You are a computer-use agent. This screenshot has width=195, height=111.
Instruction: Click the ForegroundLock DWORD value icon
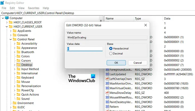(x=107, y=69)
